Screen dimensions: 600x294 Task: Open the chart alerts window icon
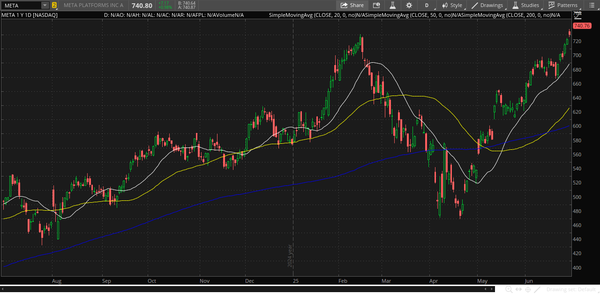[376, 5]
